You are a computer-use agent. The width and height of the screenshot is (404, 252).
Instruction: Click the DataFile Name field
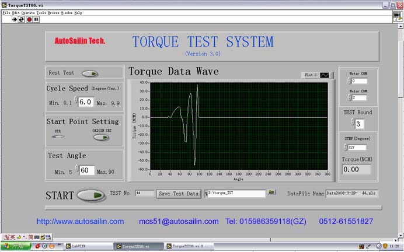pyautogui.click(x=351, y=193)
